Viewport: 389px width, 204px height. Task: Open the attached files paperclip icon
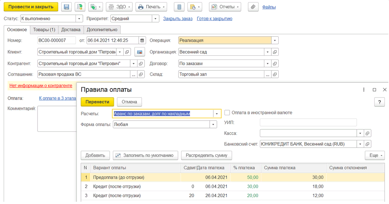pyautogui.click(x=253, y=7)
